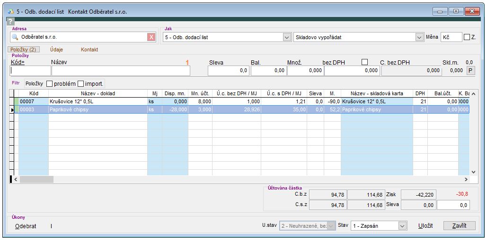Toggle the checkbox next to bez DPH
This screenshot has width=487, height=240.
click(364, 62)
